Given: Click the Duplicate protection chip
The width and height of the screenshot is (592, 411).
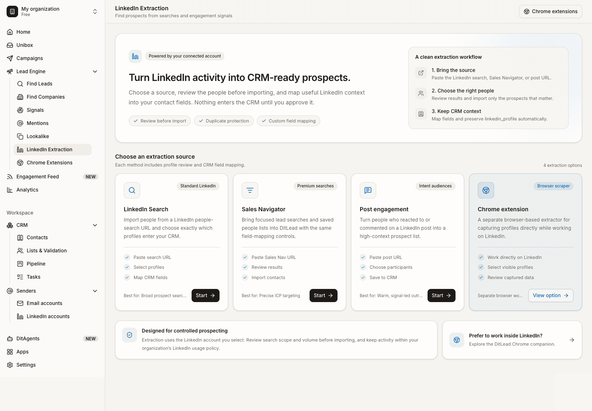Looking at the screenshot, I should click(224, 121).
